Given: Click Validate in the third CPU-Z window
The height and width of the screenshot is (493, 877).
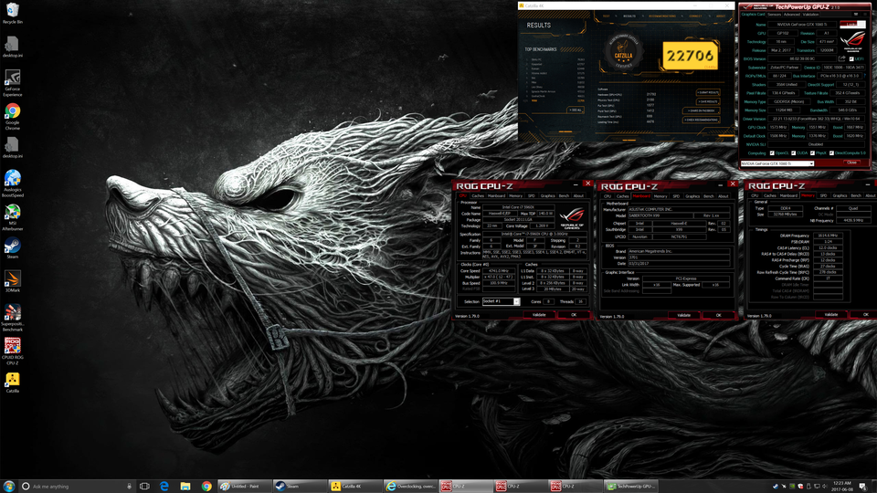Looking at the screenshot, I should (x=831, y=315).
